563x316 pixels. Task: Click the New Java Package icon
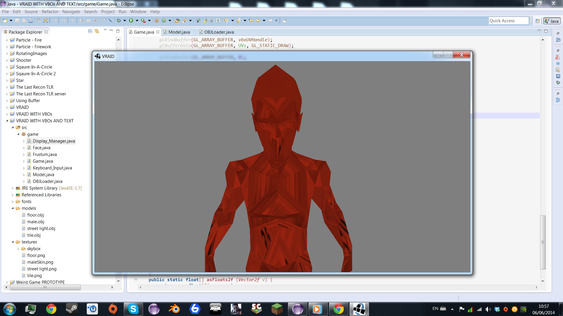pyautogui.click(x=157, y=20)
